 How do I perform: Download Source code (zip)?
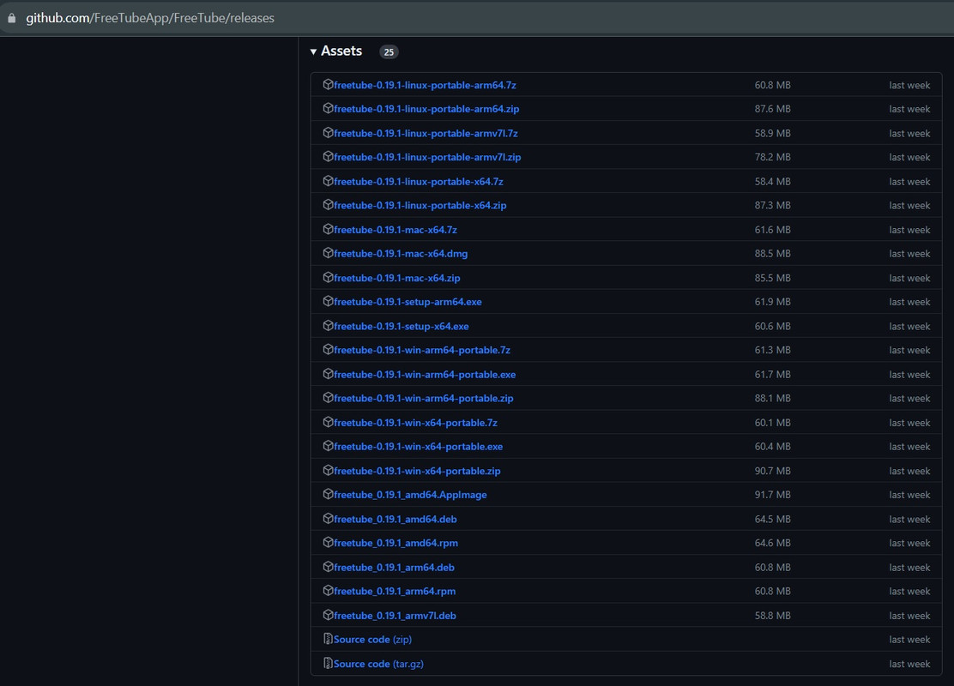[x=372, y=639]
